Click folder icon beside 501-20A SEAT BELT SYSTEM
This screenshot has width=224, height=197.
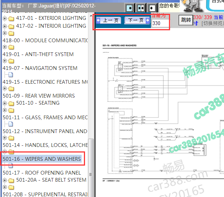11,181
